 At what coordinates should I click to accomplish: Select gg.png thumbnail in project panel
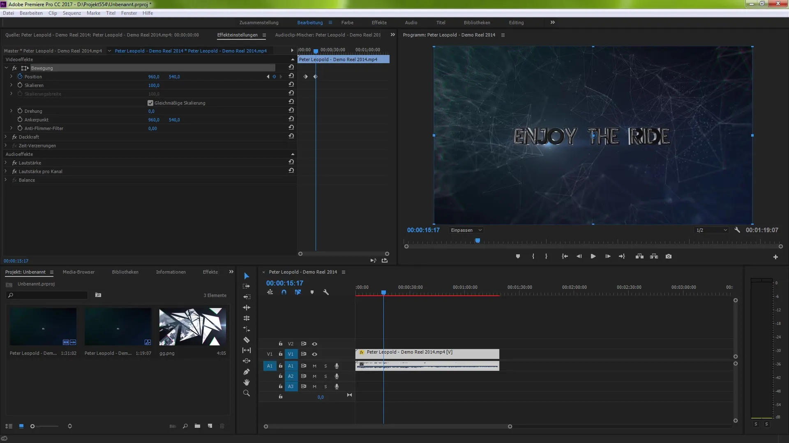[192, 327]
